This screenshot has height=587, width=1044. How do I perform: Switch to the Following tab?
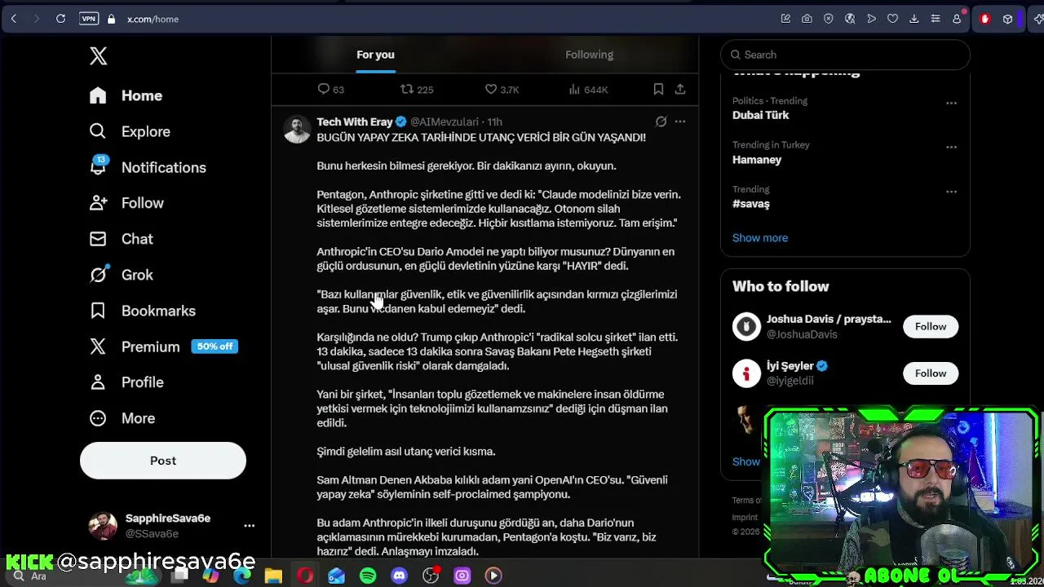click(589, 55)
